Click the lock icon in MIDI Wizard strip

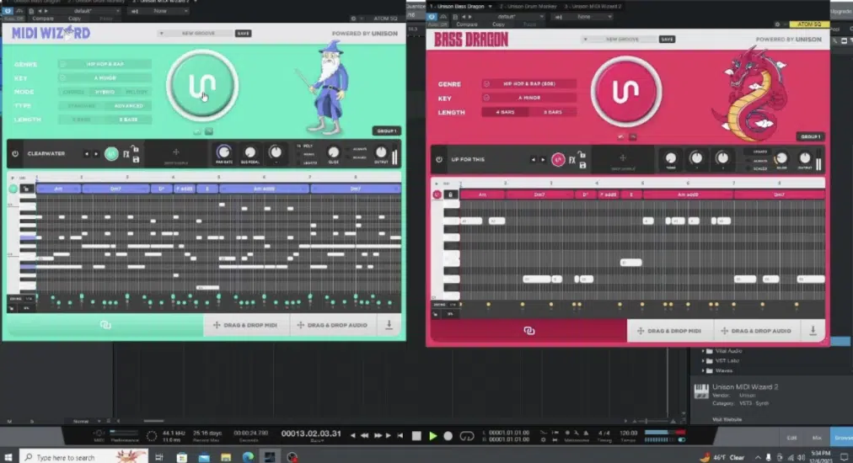pos(136,149)
